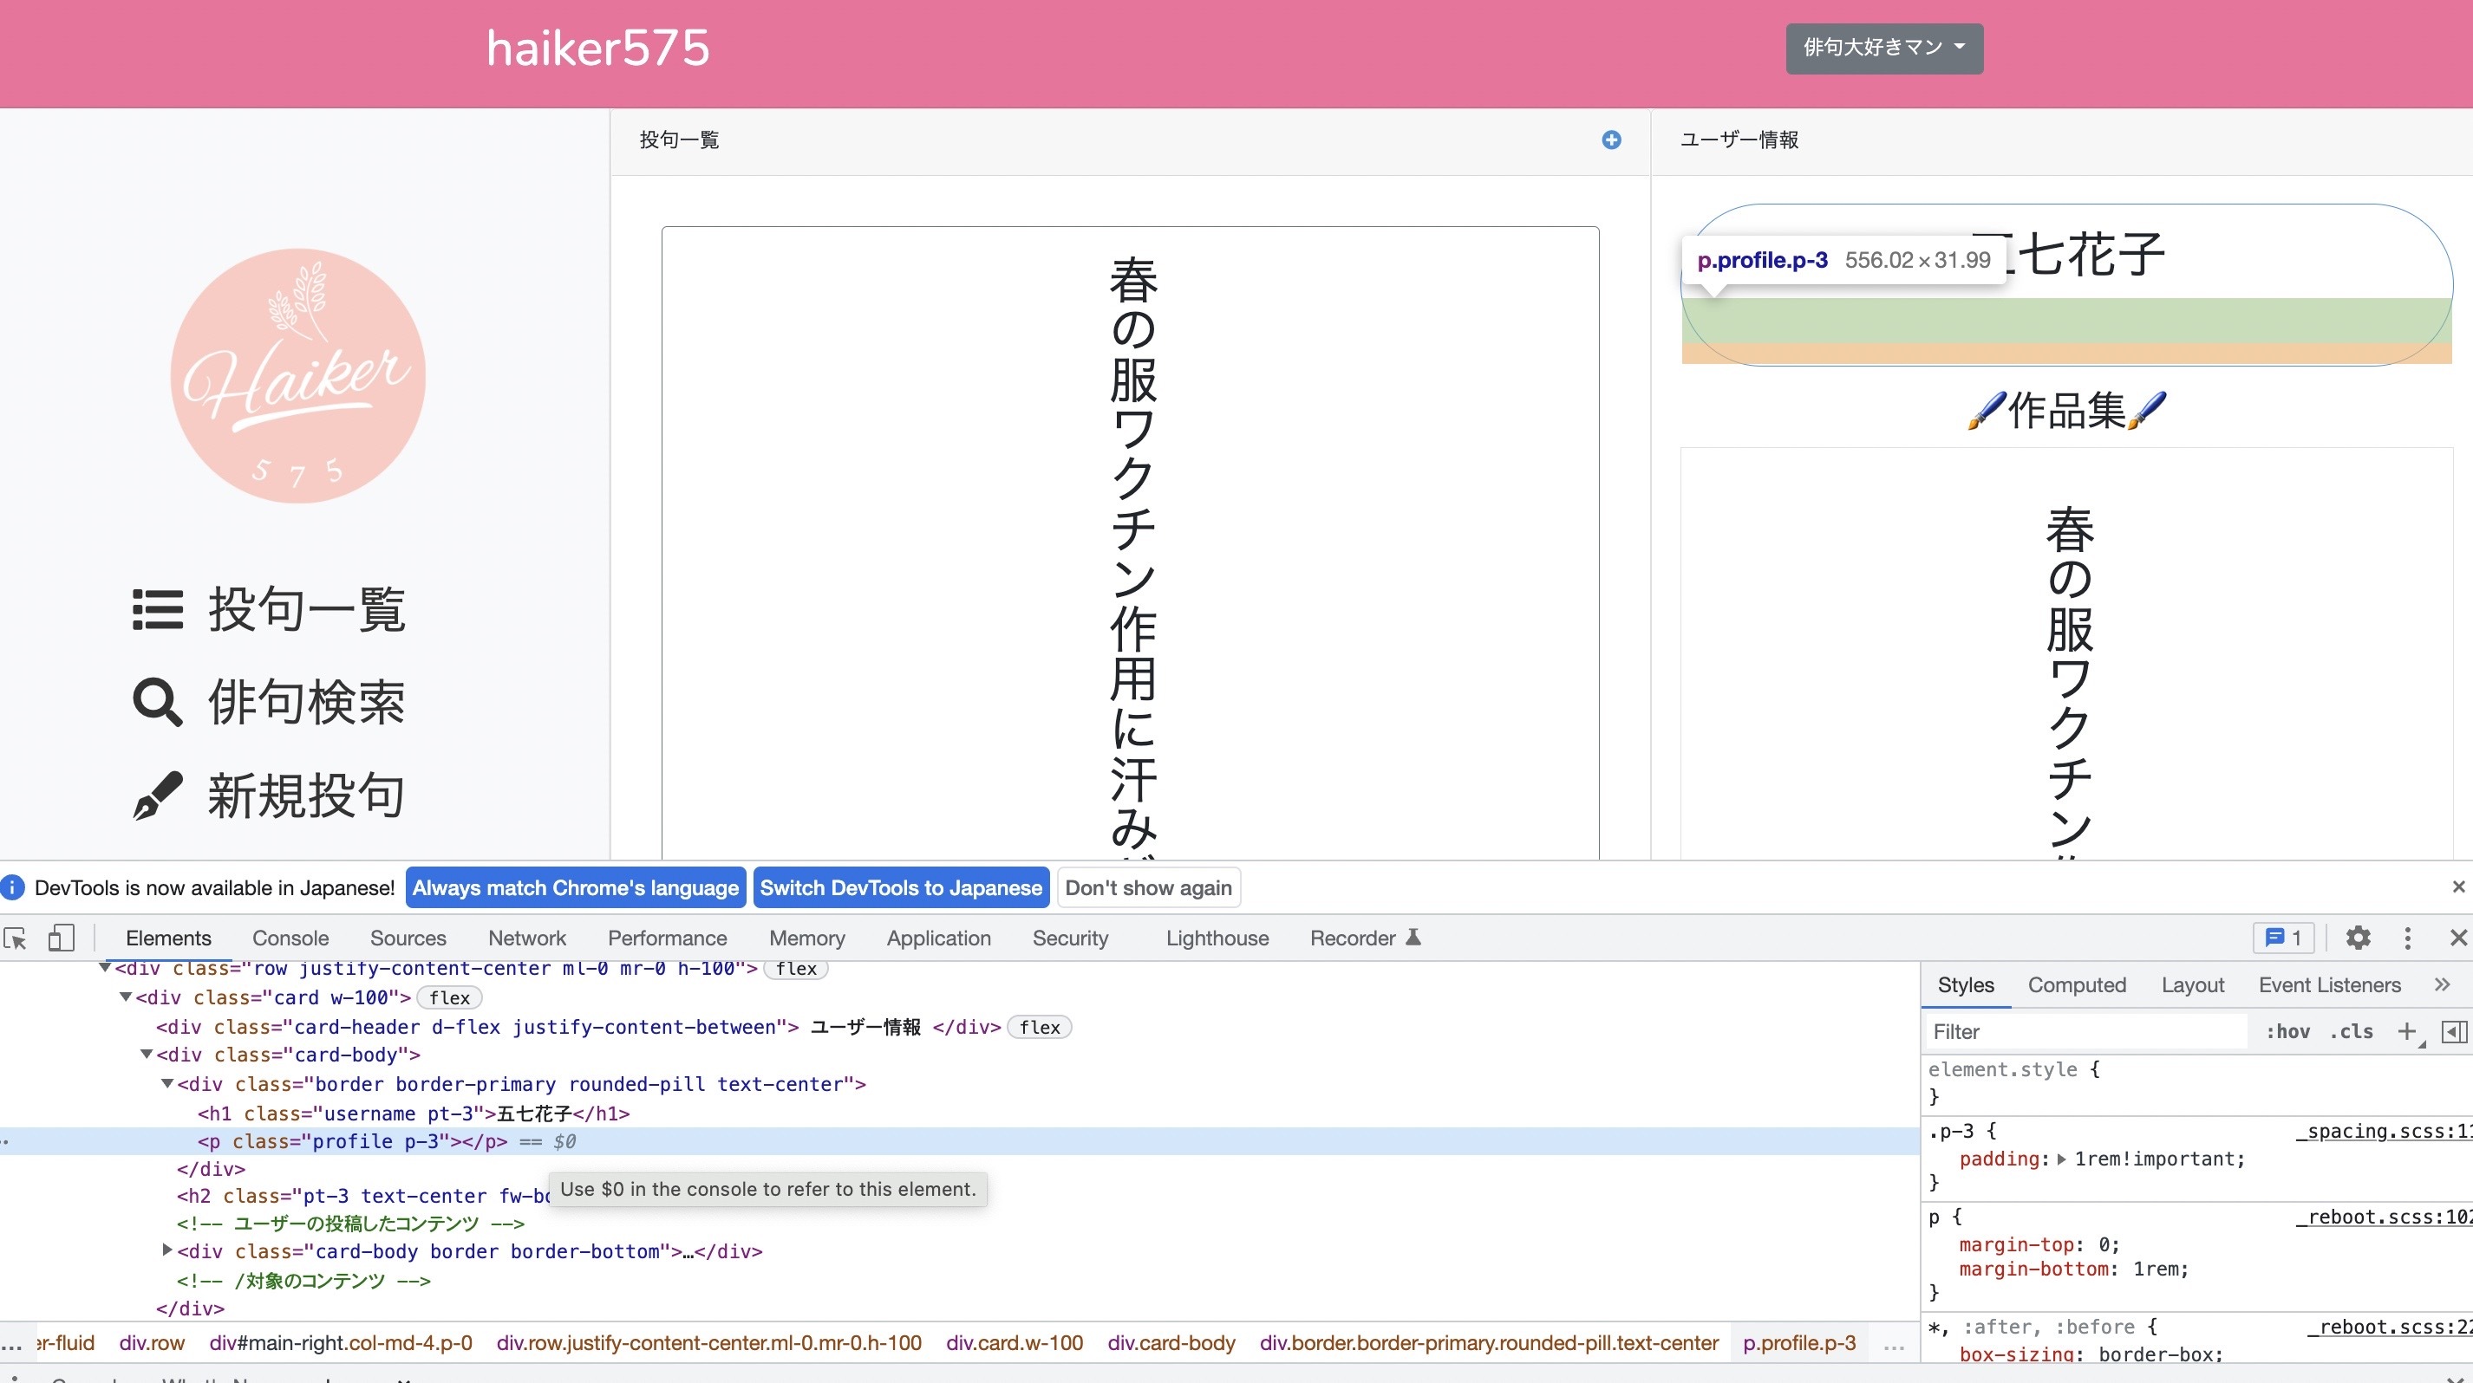This screenshot has height=1383, width=2473.
Task: Expand the 俳句大好きマン dropdown menu
Action: tap(1882, 48)
